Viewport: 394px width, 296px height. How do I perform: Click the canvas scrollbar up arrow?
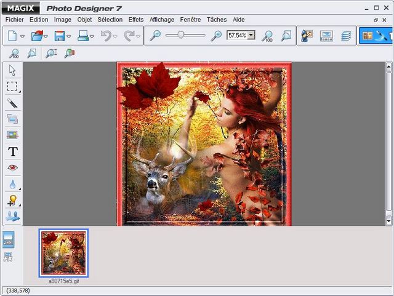(388, 67)
